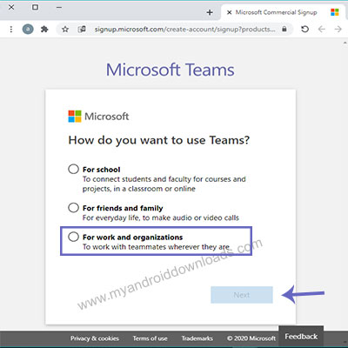The image size is (348, 348).
Task: Click 'How do you want to use Teams?' text
Action: (x=159, y=140)
